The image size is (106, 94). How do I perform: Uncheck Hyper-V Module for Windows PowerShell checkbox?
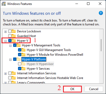click(20, 55)
